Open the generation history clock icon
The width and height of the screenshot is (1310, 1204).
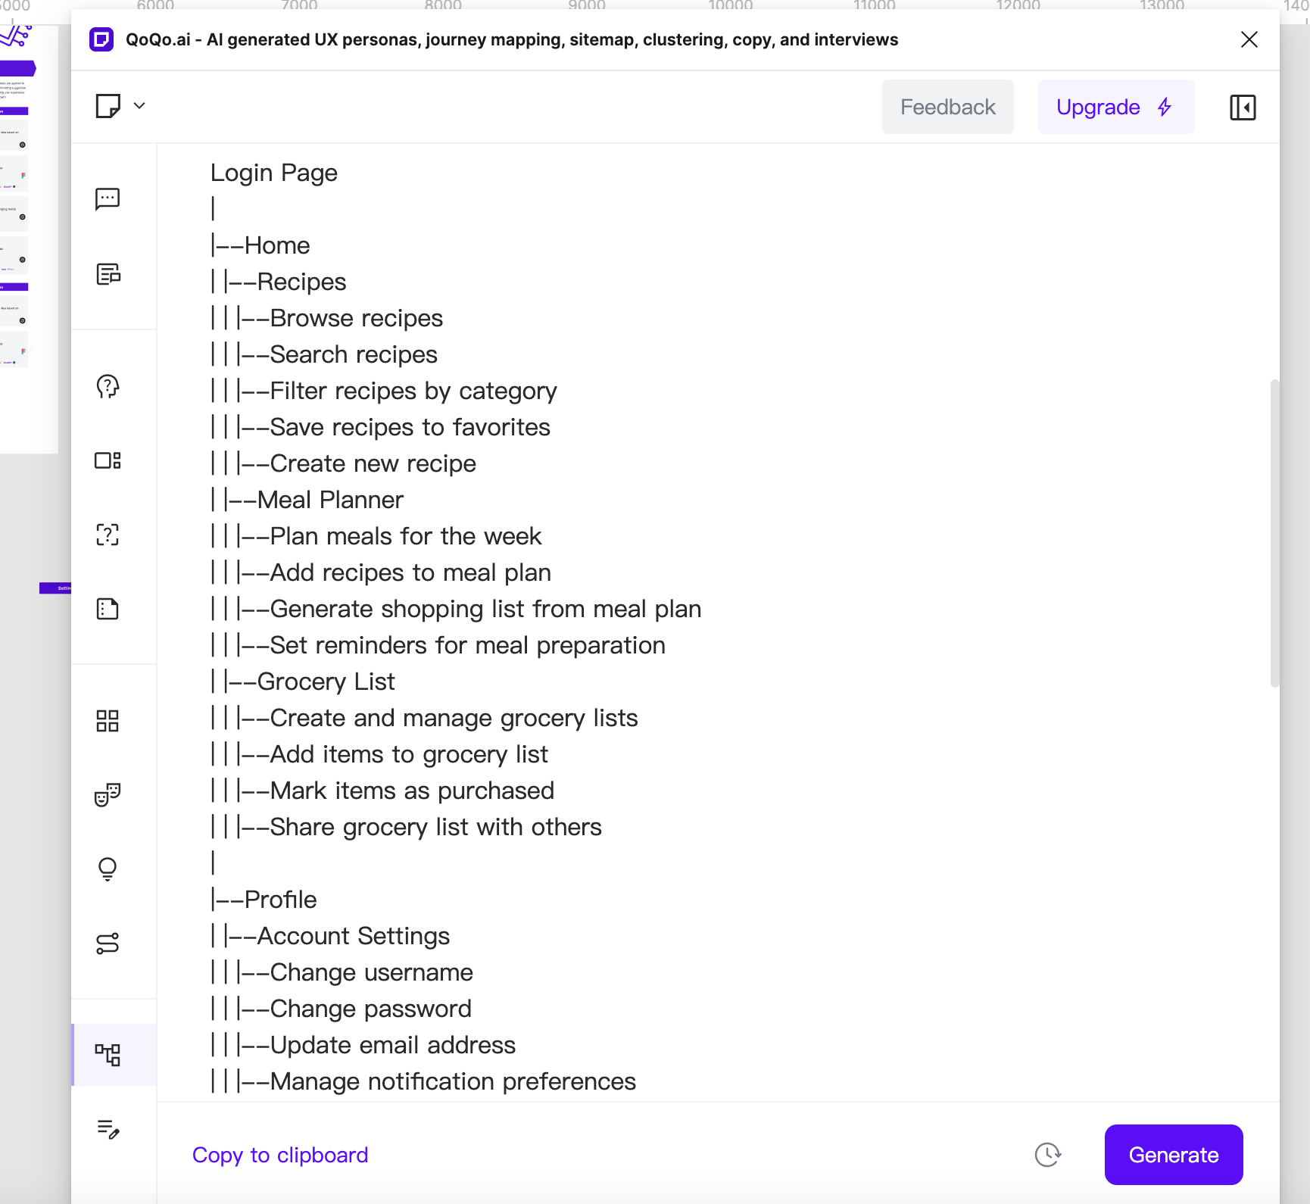tap(1048, 1155)
